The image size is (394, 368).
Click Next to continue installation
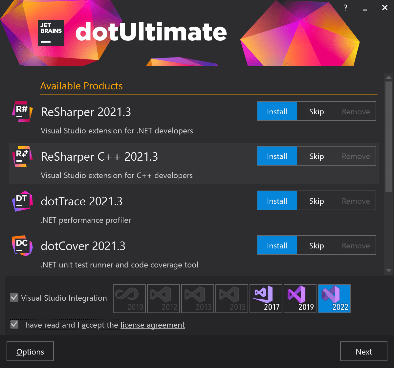[364, 351]
